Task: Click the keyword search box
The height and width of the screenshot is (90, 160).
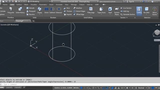Action: point(110,1)
